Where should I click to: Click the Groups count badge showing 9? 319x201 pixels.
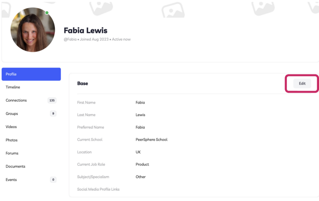[53, 114]
